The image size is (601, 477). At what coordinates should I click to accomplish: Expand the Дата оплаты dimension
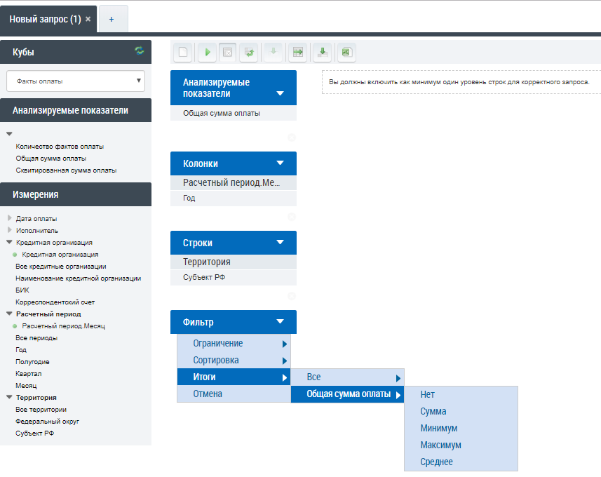10,218
